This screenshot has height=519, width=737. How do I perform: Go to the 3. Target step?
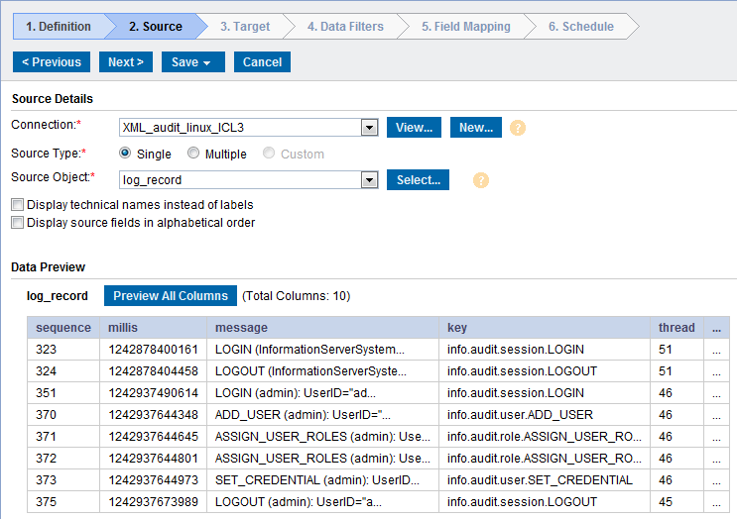pyautogui.click(x=245, y=27)
